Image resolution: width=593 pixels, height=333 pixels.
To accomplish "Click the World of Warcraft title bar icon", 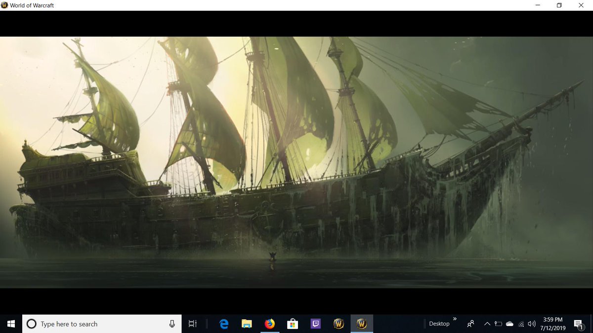I will pos(5,5).
